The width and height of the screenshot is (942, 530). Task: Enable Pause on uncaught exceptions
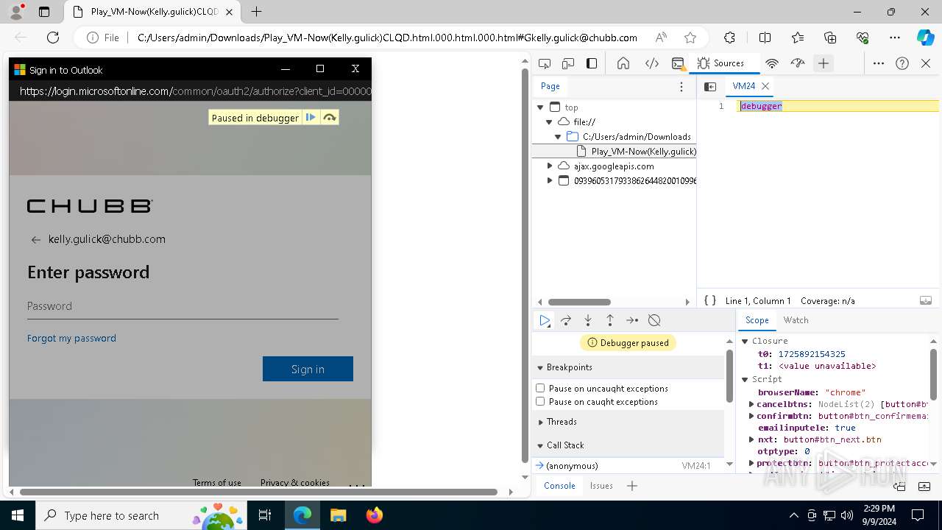click(x=540, y=388)
